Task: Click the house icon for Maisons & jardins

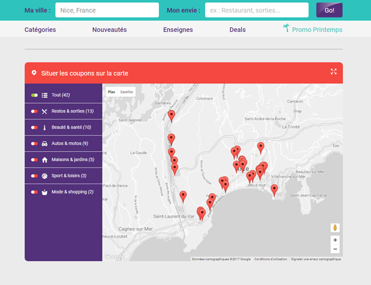Action: click(x=45, y=160)
